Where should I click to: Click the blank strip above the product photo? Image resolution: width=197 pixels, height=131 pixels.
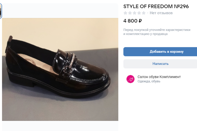(60, 10)
